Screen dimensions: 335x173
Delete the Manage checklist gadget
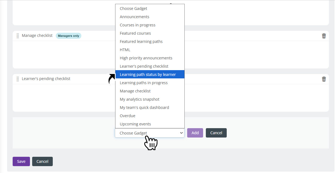tap(324, 36)
